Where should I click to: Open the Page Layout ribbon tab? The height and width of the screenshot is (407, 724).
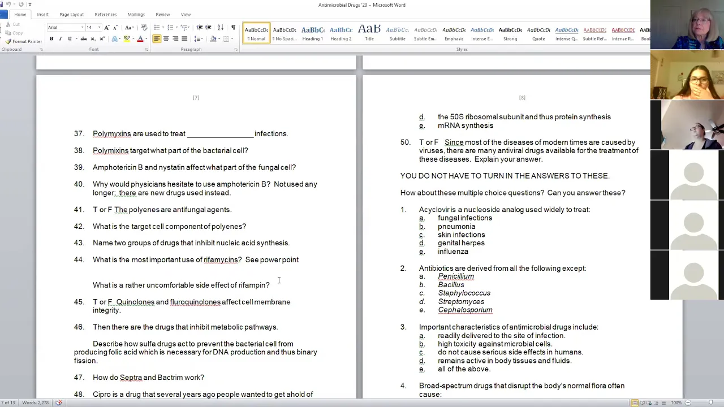click(x=71, y=14)
